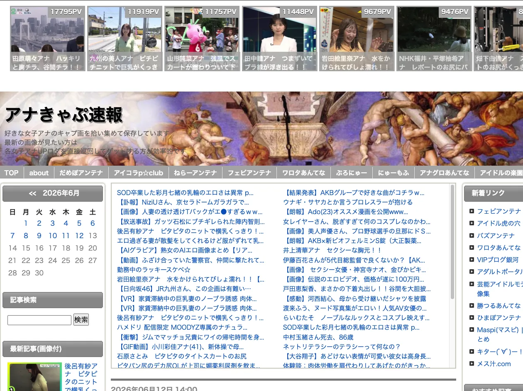Open ぶろにゅー navigation item

click(x=352, y=173)
